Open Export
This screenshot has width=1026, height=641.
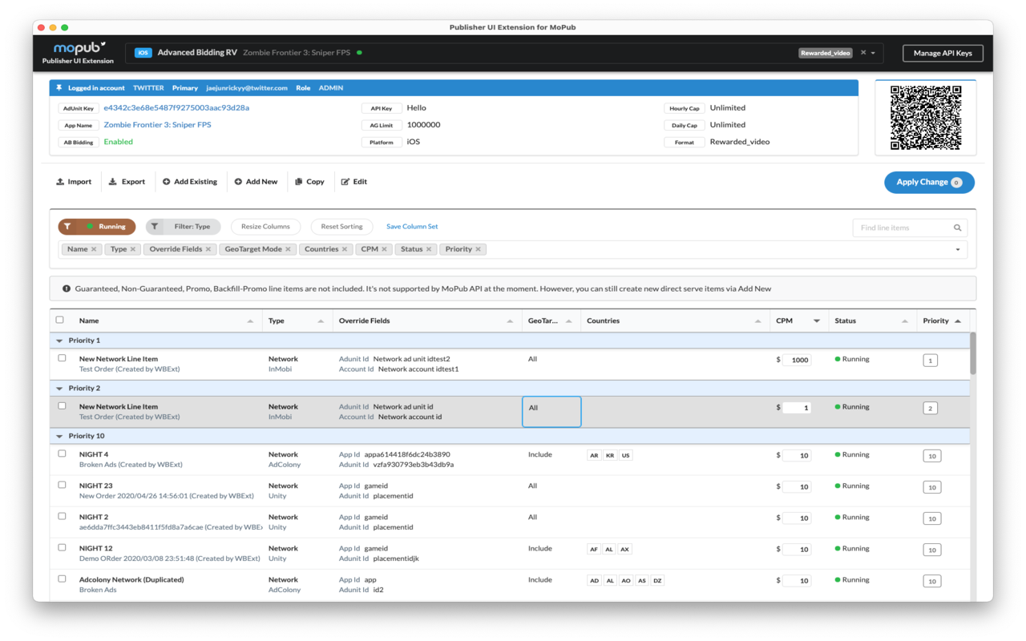click(127, 182)
